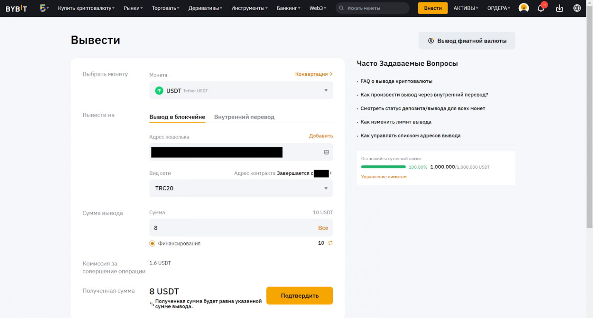Click the withdrawal amount input field
This screenshot has height=318, width=593.
point(232,228)
